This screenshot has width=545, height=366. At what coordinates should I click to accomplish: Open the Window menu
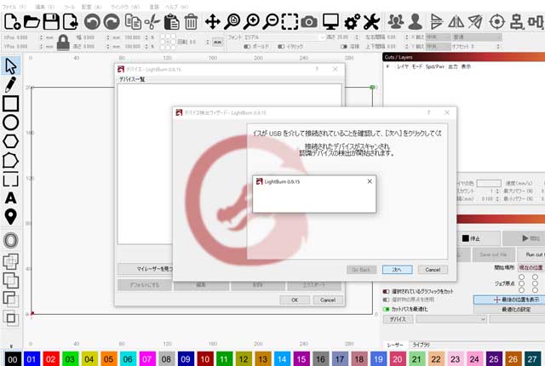pyautogui.click(x=125, y=7)
